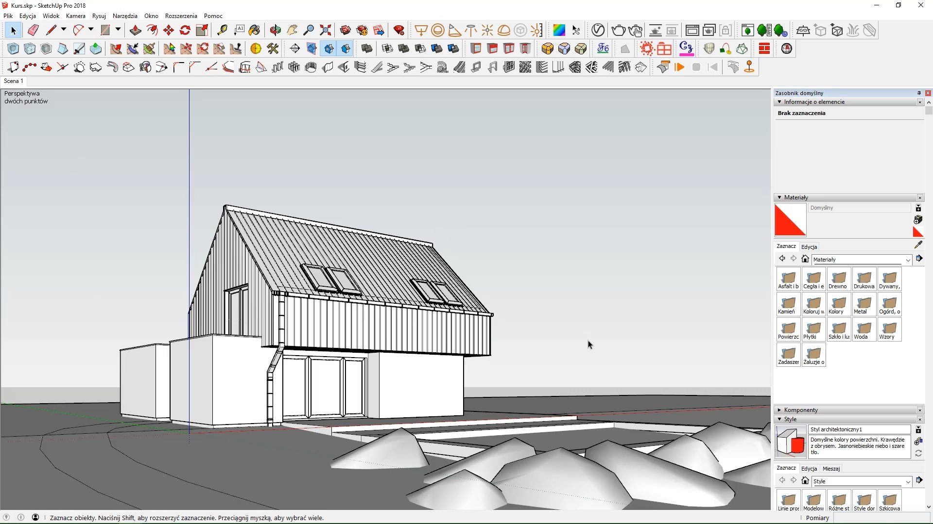
Task: Show the V-Ray Frame Buffer window
Action: 692,31
